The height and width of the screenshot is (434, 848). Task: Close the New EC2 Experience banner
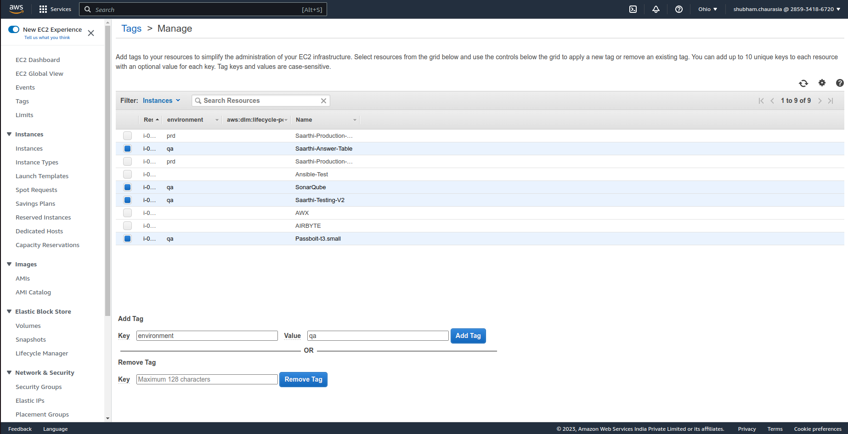91,33
